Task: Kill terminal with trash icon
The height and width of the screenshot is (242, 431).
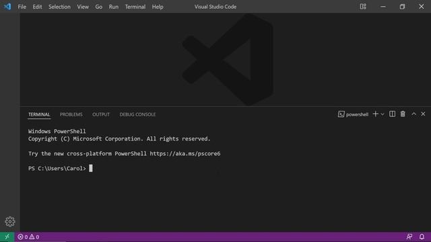Action: coord(403,114)
